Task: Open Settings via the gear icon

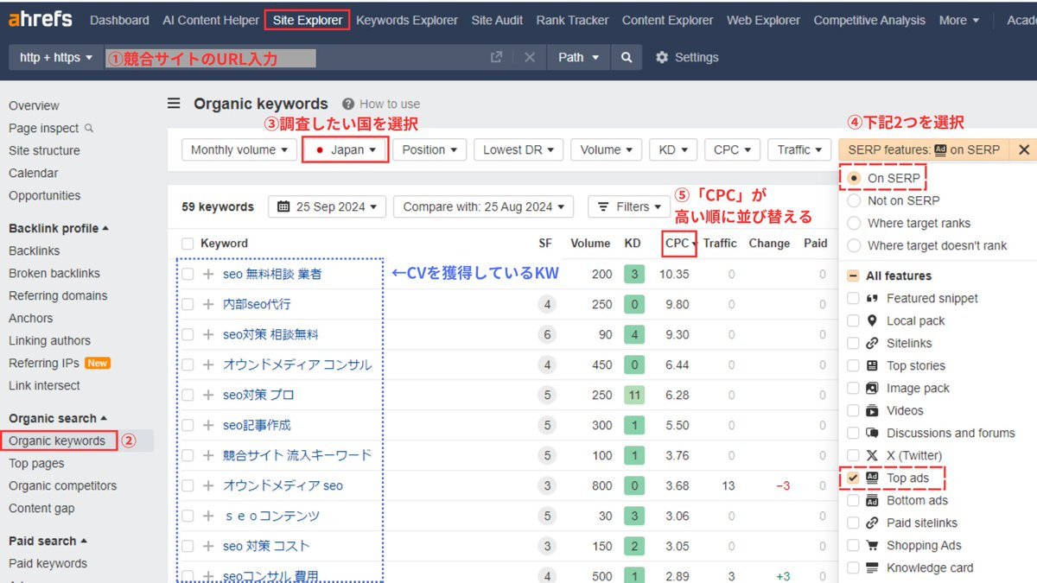Action: pos(662,57)
